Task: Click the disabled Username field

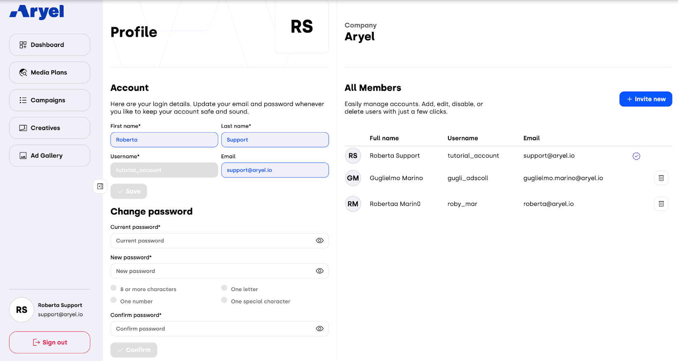Action: pos(164,170)
